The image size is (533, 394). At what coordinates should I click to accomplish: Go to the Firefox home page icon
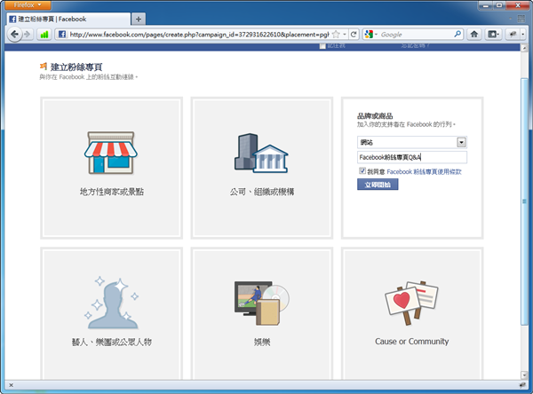pyautogui.click(x=474, y=35)
